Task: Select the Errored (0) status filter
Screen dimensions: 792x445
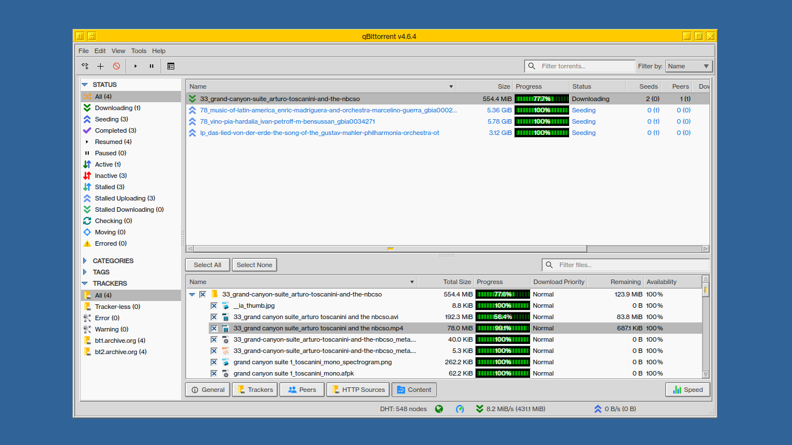Action: click(x=131, y=243)
